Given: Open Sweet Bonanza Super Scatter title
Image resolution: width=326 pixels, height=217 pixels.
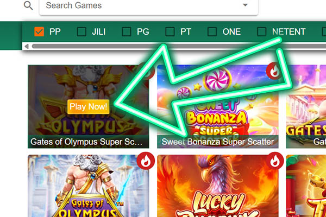Looking at the screenshot, I should (218, 142).
